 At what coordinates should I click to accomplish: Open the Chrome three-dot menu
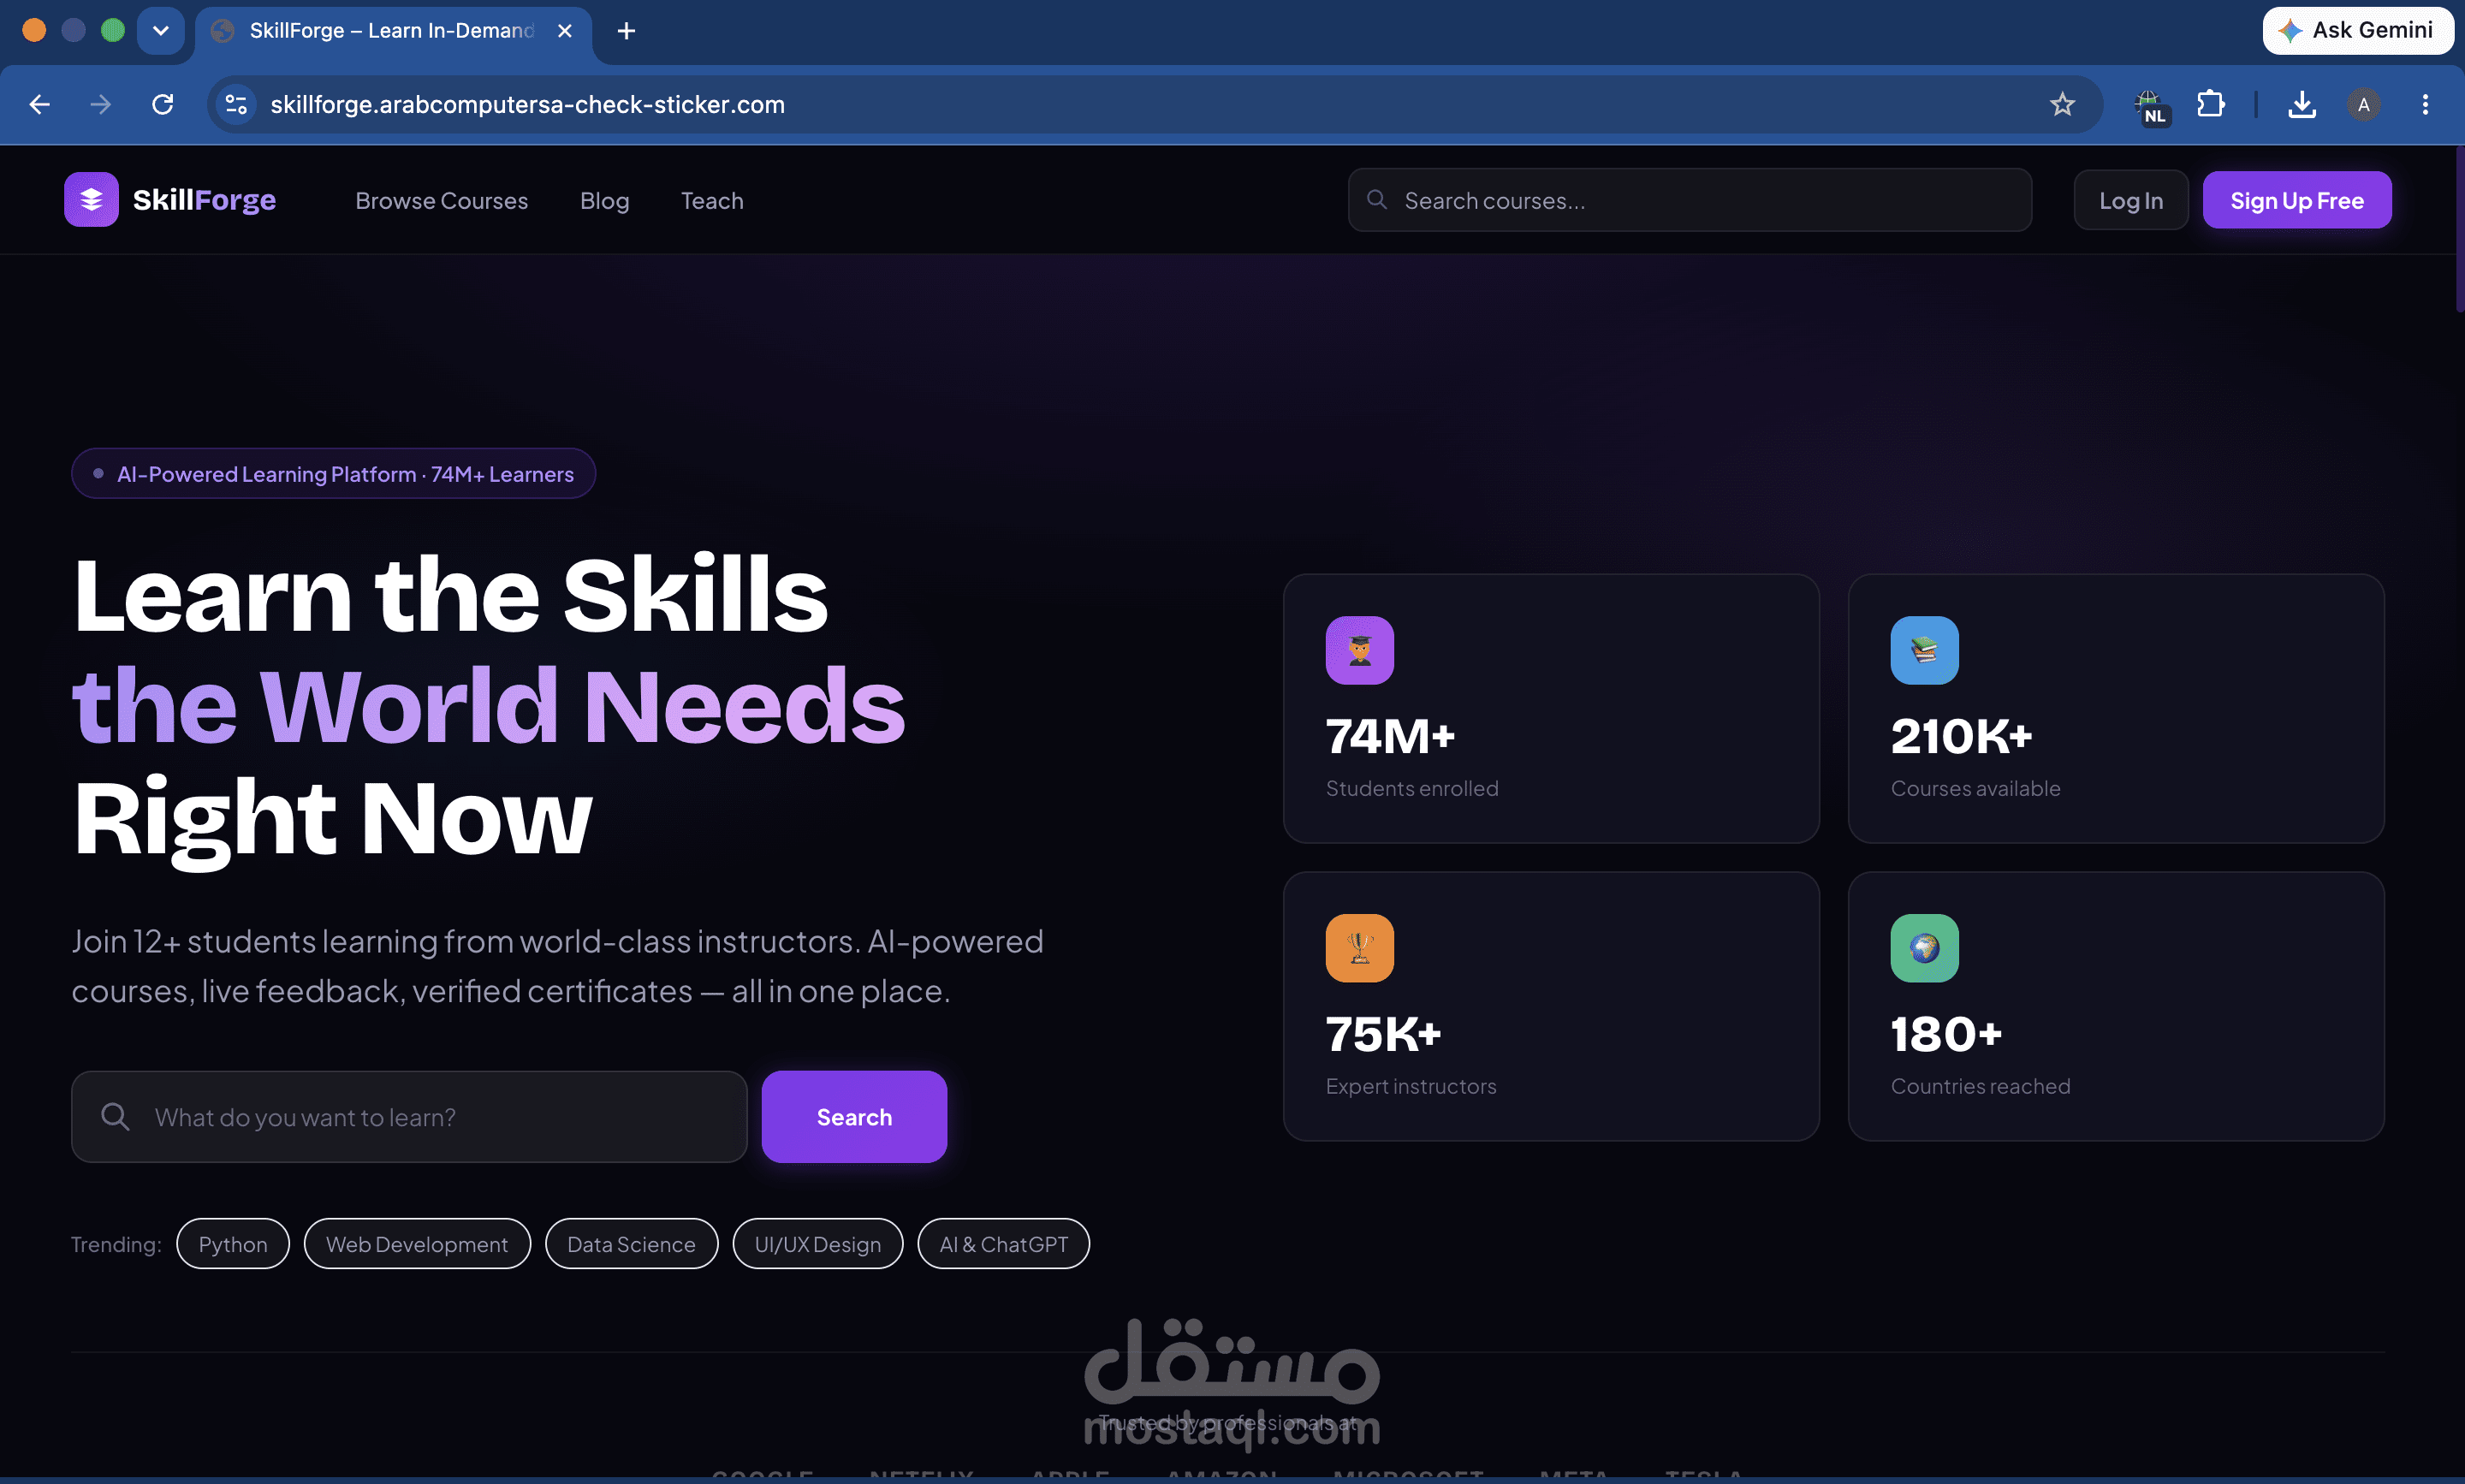2425,104
